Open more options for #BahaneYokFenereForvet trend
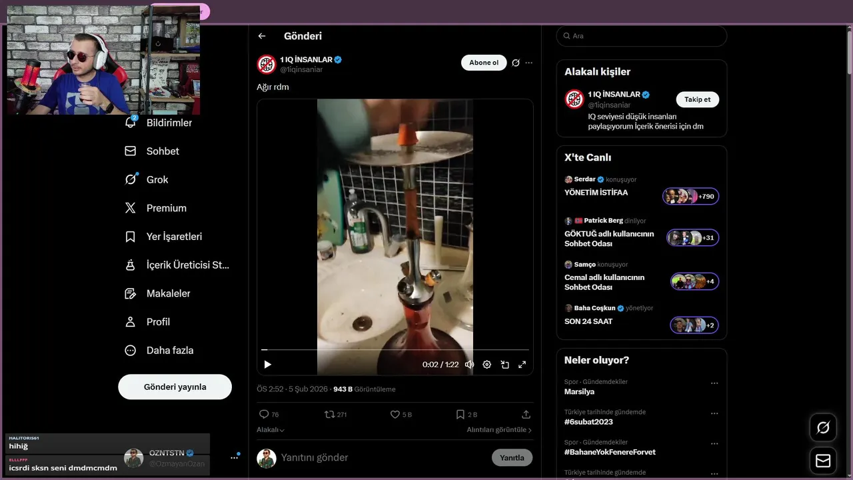853x480 pixels. [x=714, y=443]
